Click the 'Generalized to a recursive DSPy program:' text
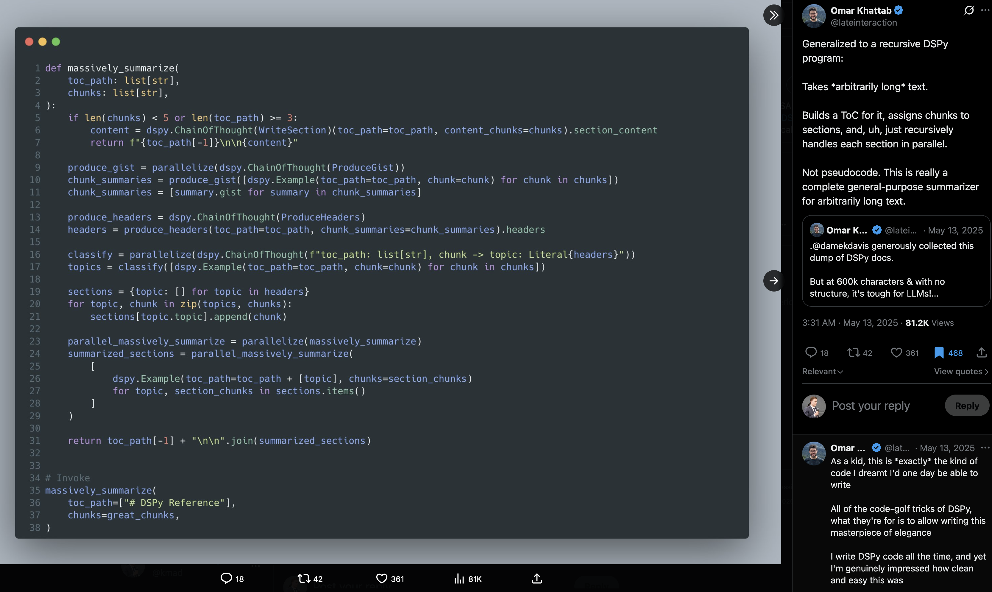 [875, 51]
